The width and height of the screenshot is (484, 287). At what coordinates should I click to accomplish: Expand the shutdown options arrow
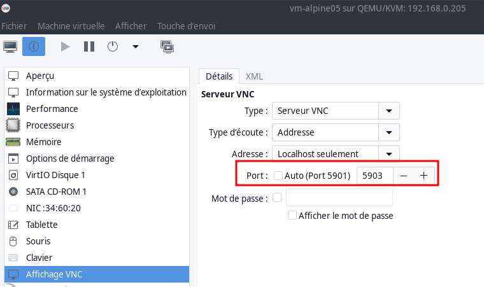coord(135,46)
